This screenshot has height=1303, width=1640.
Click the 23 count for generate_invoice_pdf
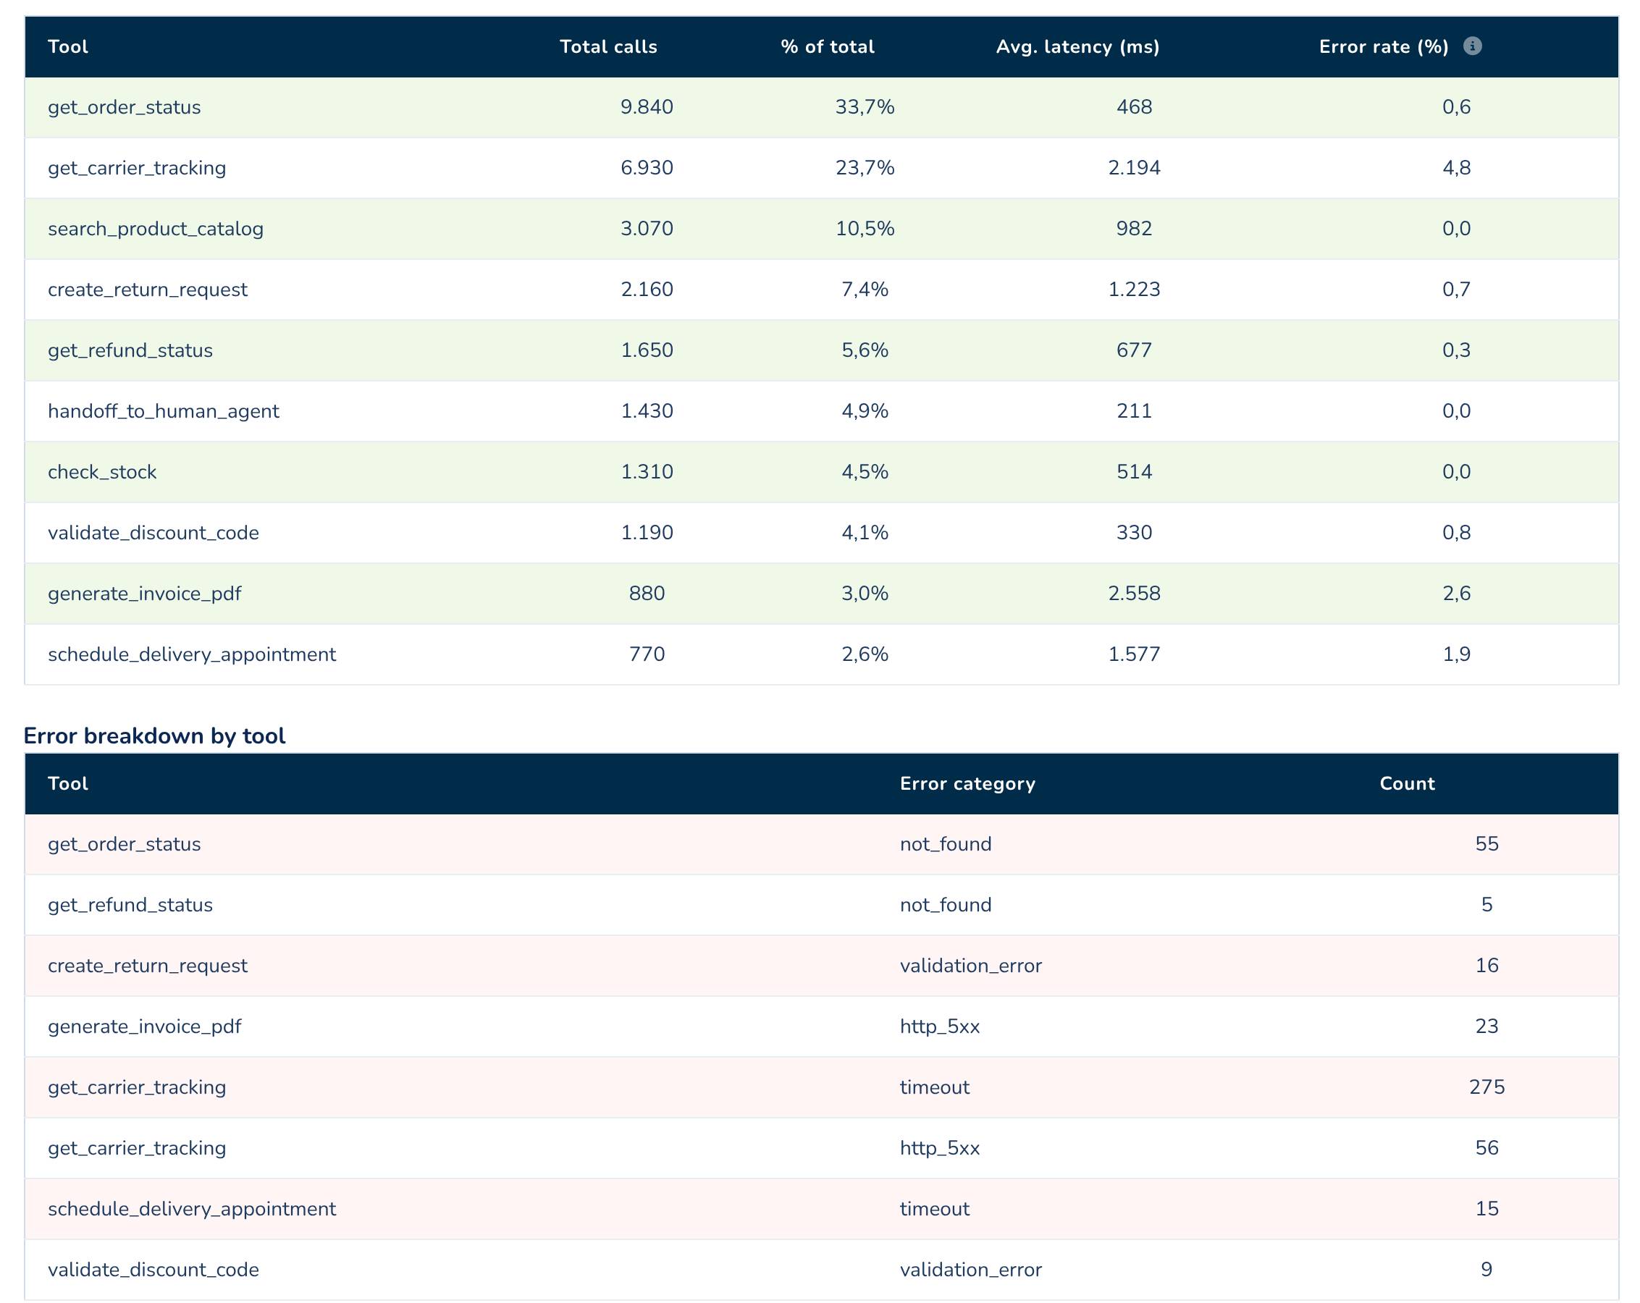coord(1486,1027)
